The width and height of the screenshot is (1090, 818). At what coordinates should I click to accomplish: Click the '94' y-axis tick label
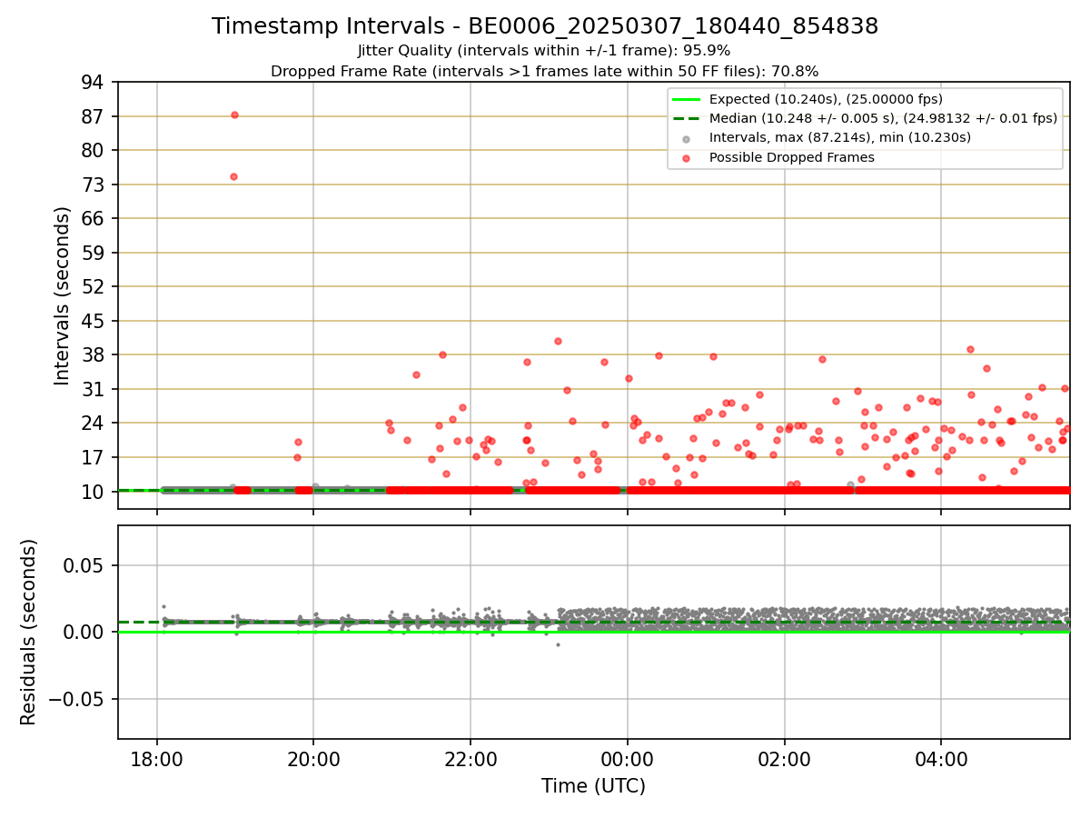point(94,83)
